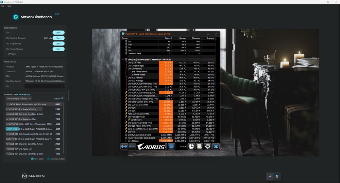Image resolution: width=340 pixels, height=183 pixels.
Task: Select the Snapdragon X 12-core ranking row
Action: pos(34,134)
